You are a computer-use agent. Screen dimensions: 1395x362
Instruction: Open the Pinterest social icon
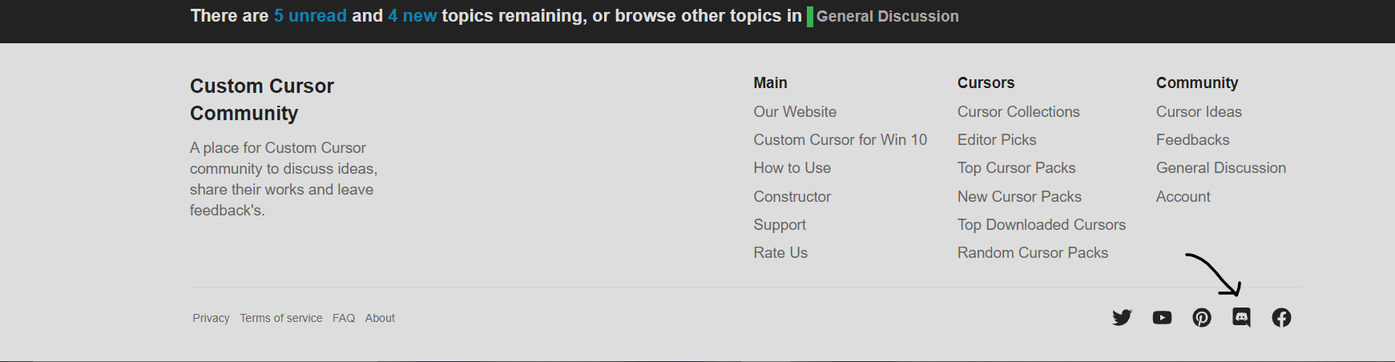[1202, 318]
